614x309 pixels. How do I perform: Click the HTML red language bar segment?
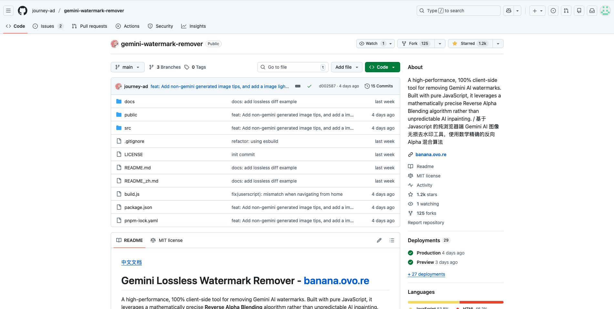tap(482, 302)
